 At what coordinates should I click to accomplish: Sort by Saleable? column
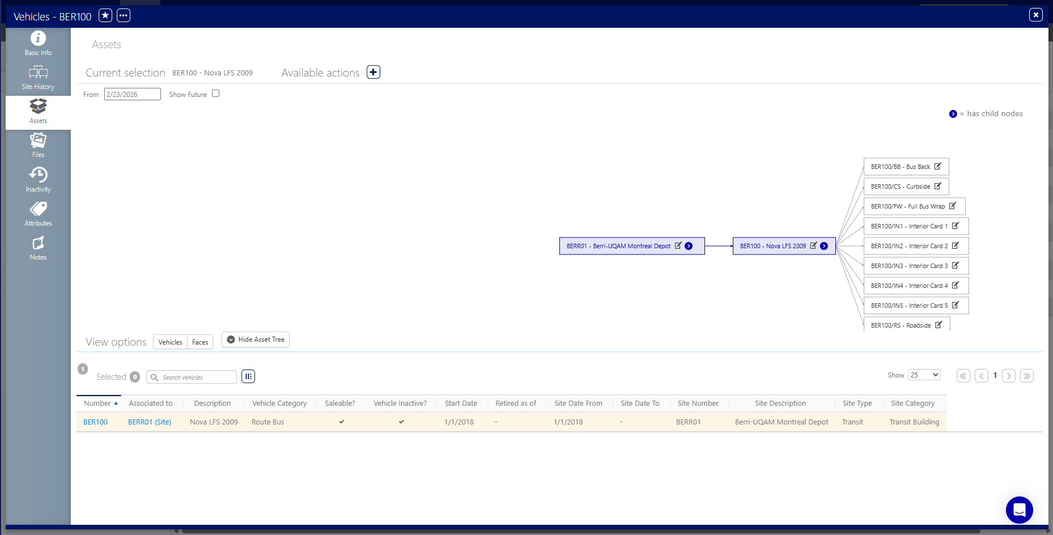[x=340, y=403]
